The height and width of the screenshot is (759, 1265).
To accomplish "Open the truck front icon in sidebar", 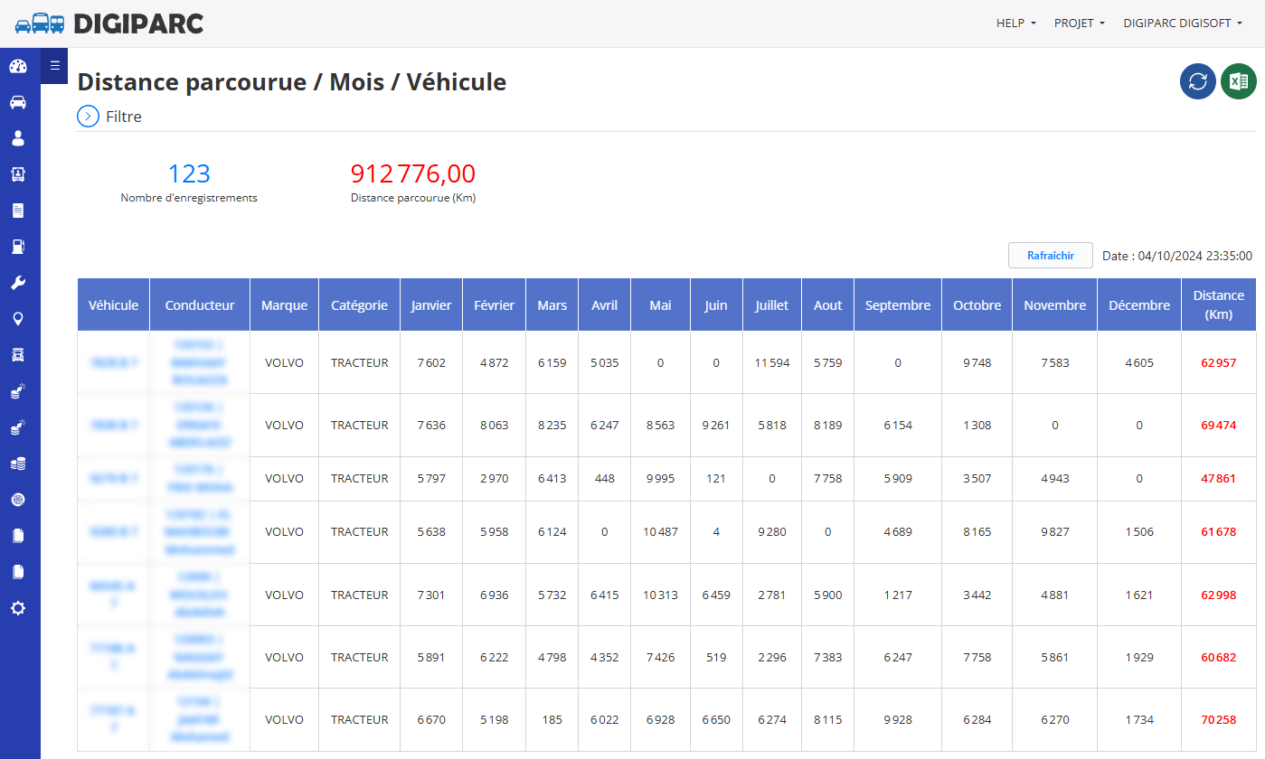I will click(x=18, y=355).
